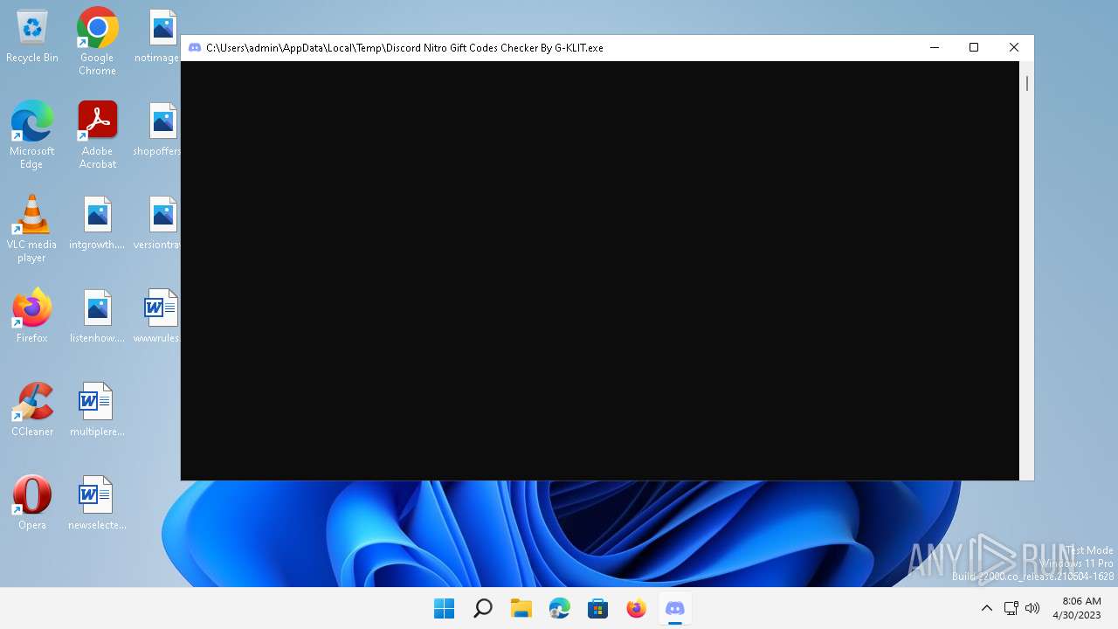Screen dimensions: 1118x629
Task: Open Microsoft Store from taskbar
Action: point(598,608)
